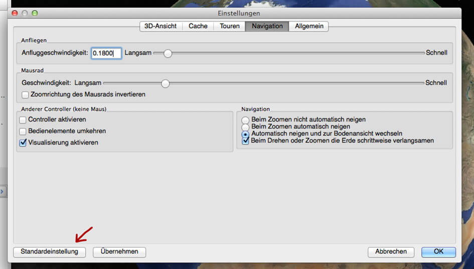
Task: Click the Schnell label in the Anfliegen group
Action: point(436,53)
